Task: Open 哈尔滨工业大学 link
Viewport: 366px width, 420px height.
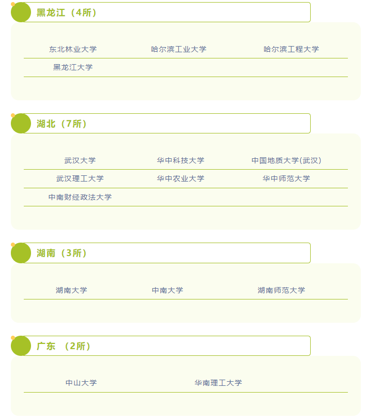Action: [x=178, y=49]
